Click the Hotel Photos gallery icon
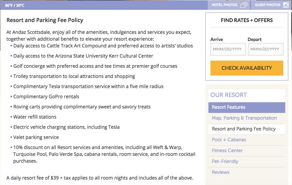This screenshot has height=185, width=292. (x=244, y=5)
